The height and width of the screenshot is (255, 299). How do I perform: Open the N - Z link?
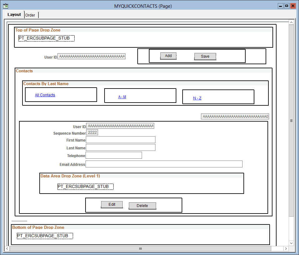[197, 98]
